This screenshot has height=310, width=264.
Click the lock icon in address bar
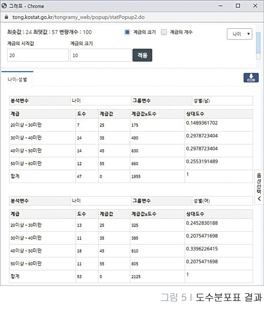click(x=6, y=17)
